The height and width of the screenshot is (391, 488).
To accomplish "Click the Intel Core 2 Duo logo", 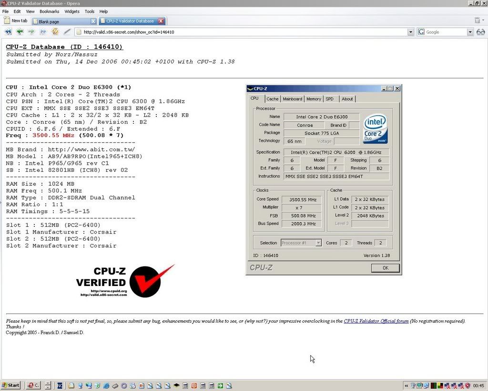I will click(376, 128).
